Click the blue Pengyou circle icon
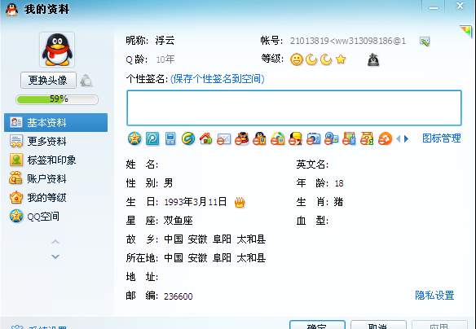The width and height of the screenshot is (476, 329). (x=152, y=139)
